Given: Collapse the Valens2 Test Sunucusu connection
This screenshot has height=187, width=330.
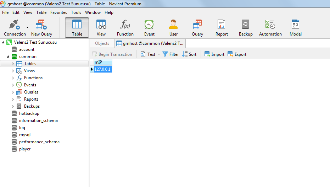Looking at the screenshot, I should (3, 42).
